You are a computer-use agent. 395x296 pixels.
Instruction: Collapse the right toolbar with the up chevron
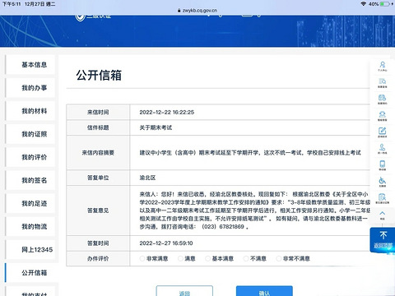[383, 215]
